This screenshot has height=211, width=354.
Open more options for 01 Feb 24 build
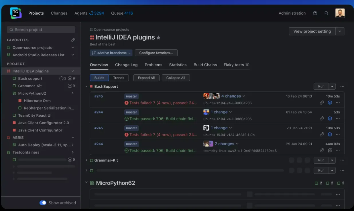pyautogui.click(x=338, y=118)
